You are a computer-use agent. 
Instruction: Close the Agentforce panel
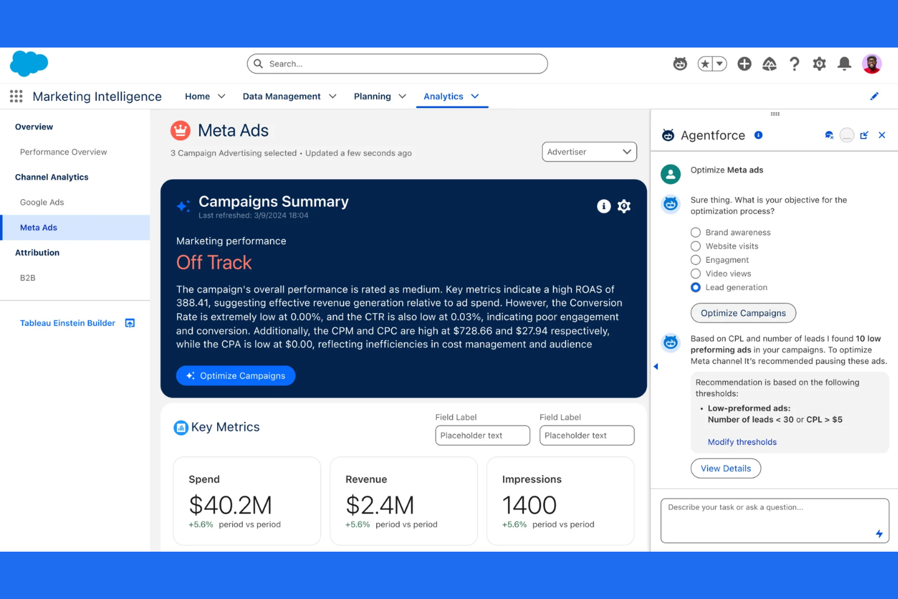pos(882,135)
